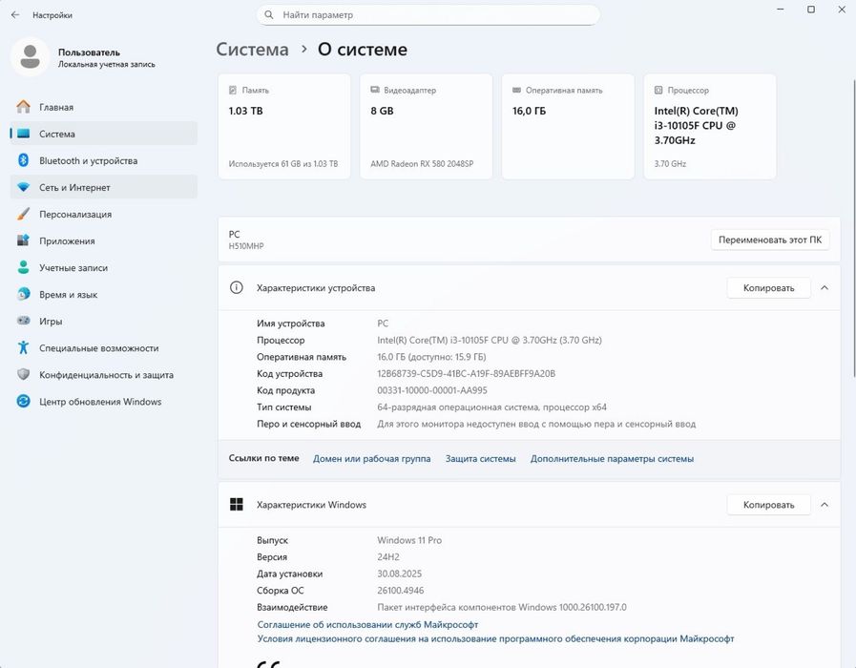Open Конфиденциальность и защита settings
Screen dimensions: 856x668
(104, 374)
